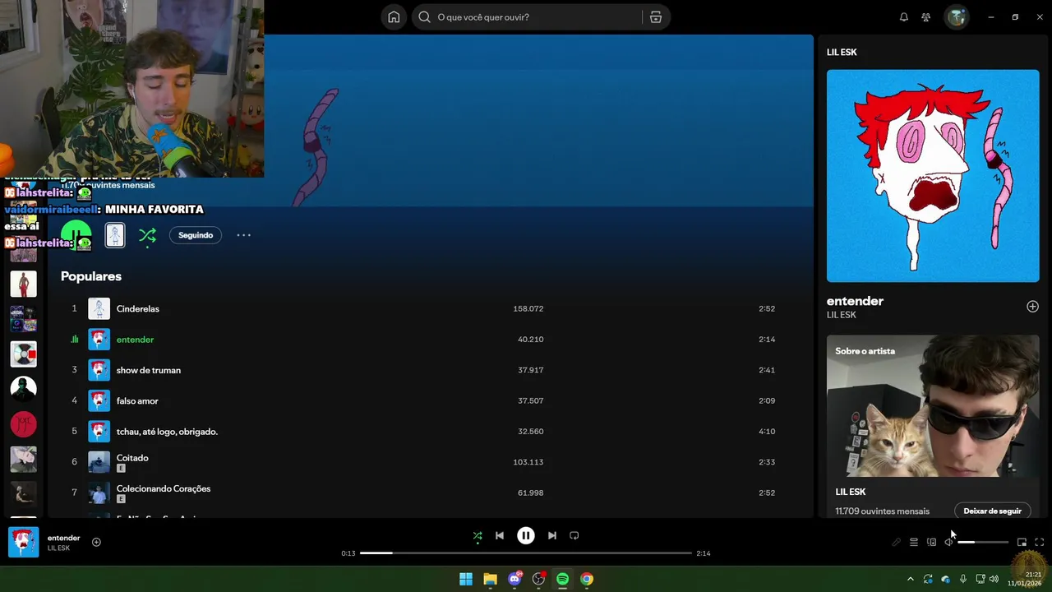This screenshot has height=592, width=1052.
Task: Toggle shuffle on the artist page
Action: tap(147, 236)
